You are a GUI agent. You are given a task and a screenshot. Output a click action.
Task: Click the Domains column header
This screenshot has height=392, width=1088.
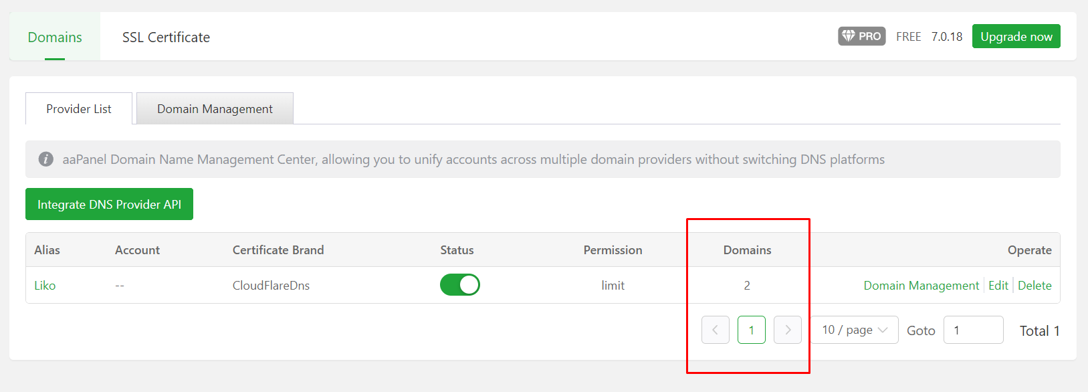[x=747, y=250]
